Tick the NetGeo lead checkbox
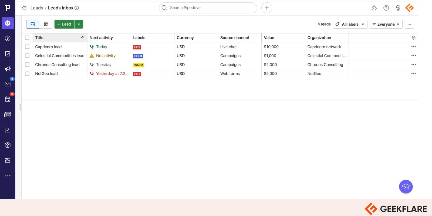Viewport: 432px width, 216px height. [27, 74]
